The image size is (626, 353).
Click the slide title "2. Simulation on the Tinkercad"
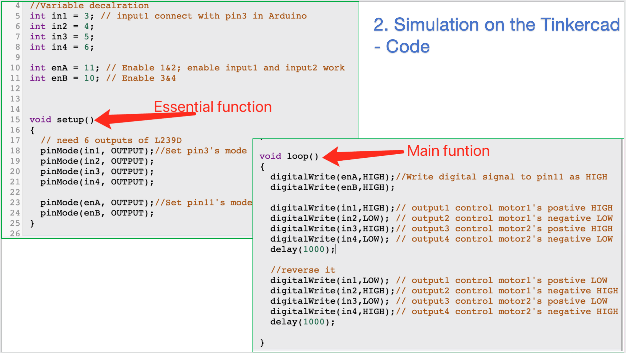(497, 25)
